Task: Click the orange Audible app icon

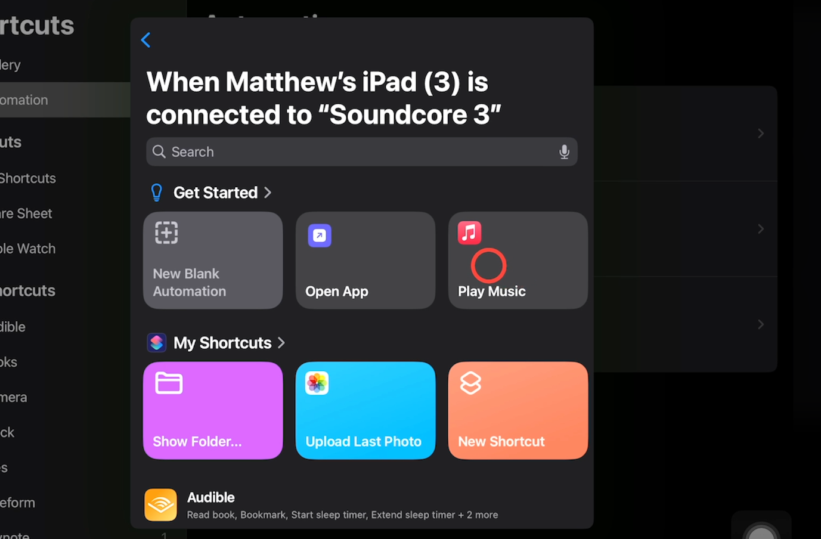Action: click(160, 505)
